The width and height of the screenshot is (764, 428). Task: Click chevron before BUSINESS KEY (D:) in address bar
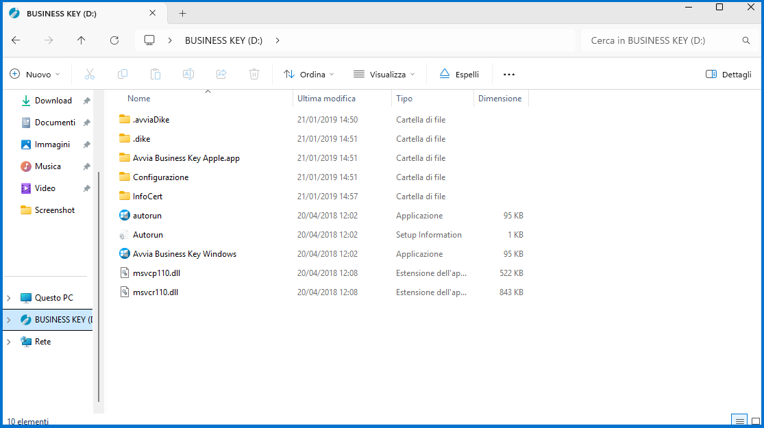coord(170,40)
